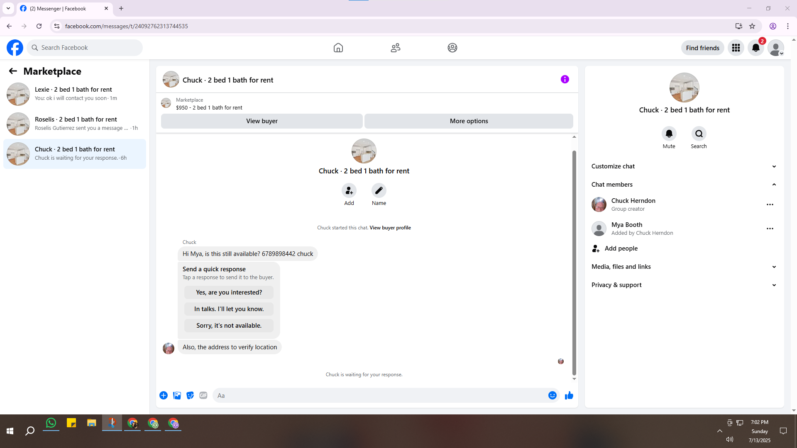Open the emoji picker
Viewport: 797px width, 448px height.
(x=552, y=395)
